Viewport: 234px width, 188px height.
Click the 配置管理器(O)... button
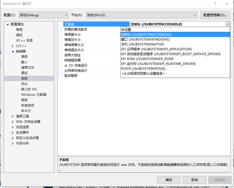pos(215,15)
